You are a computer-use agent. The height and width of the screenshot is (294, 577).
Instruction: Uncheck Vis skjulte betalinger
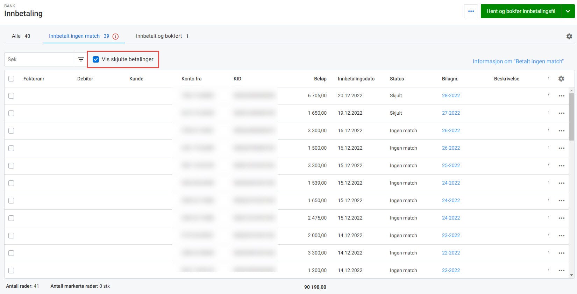(96, 59)
